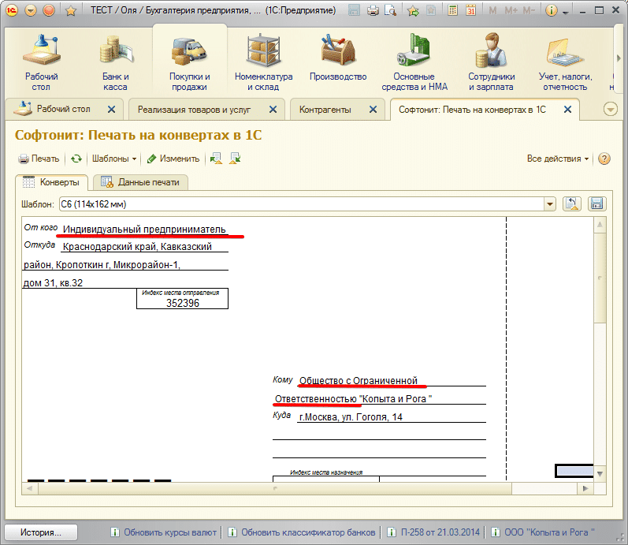Click the address г.Москва, ул. Гоголя, 14

351,417
